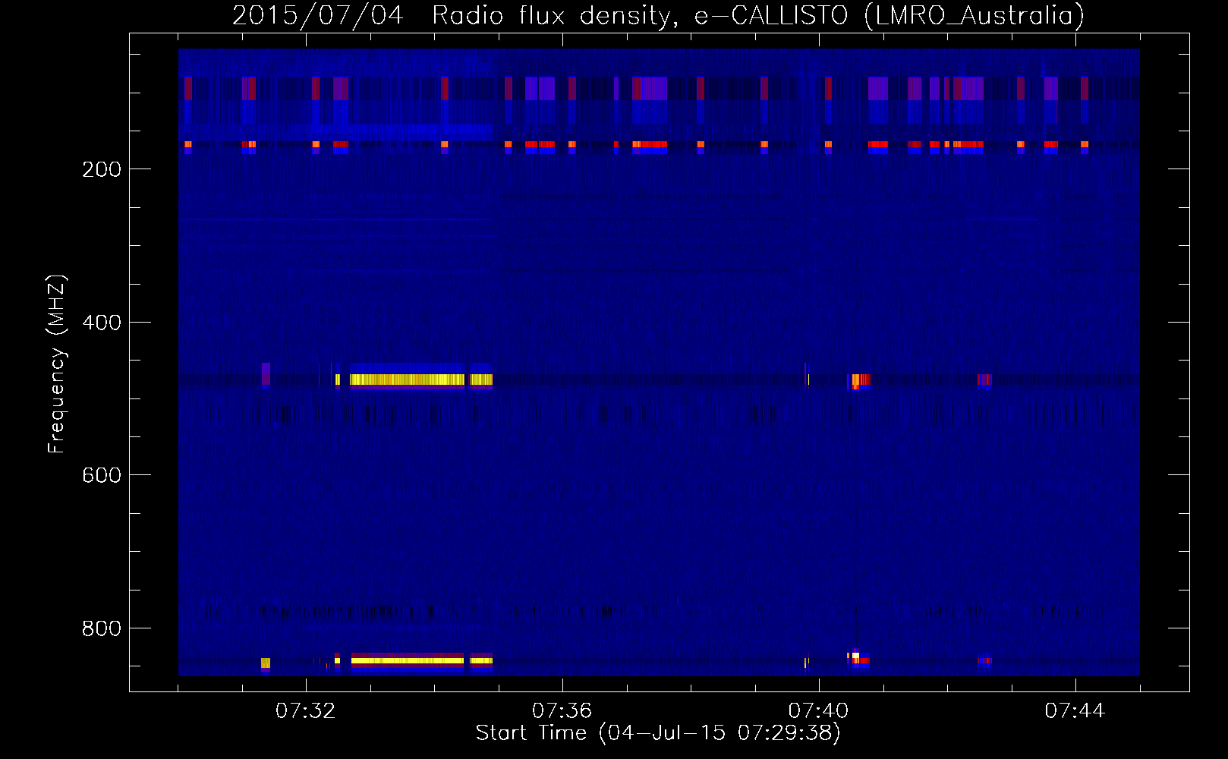Select the 07:36 time tick label

[562, 711]
